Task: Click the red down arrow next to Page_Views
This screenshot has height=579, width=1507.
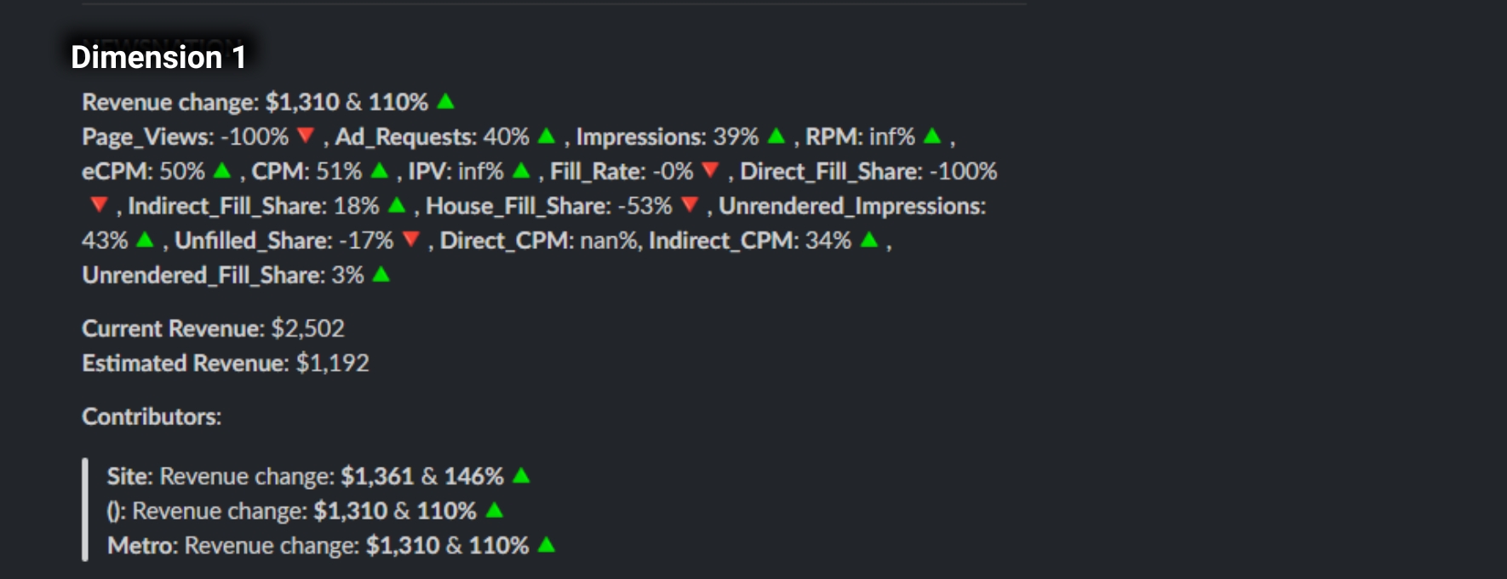Action: pos(307,136)
